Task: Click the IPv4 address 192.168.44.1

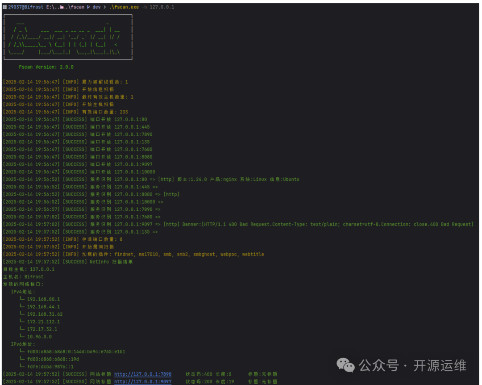Action: (43, 307)
